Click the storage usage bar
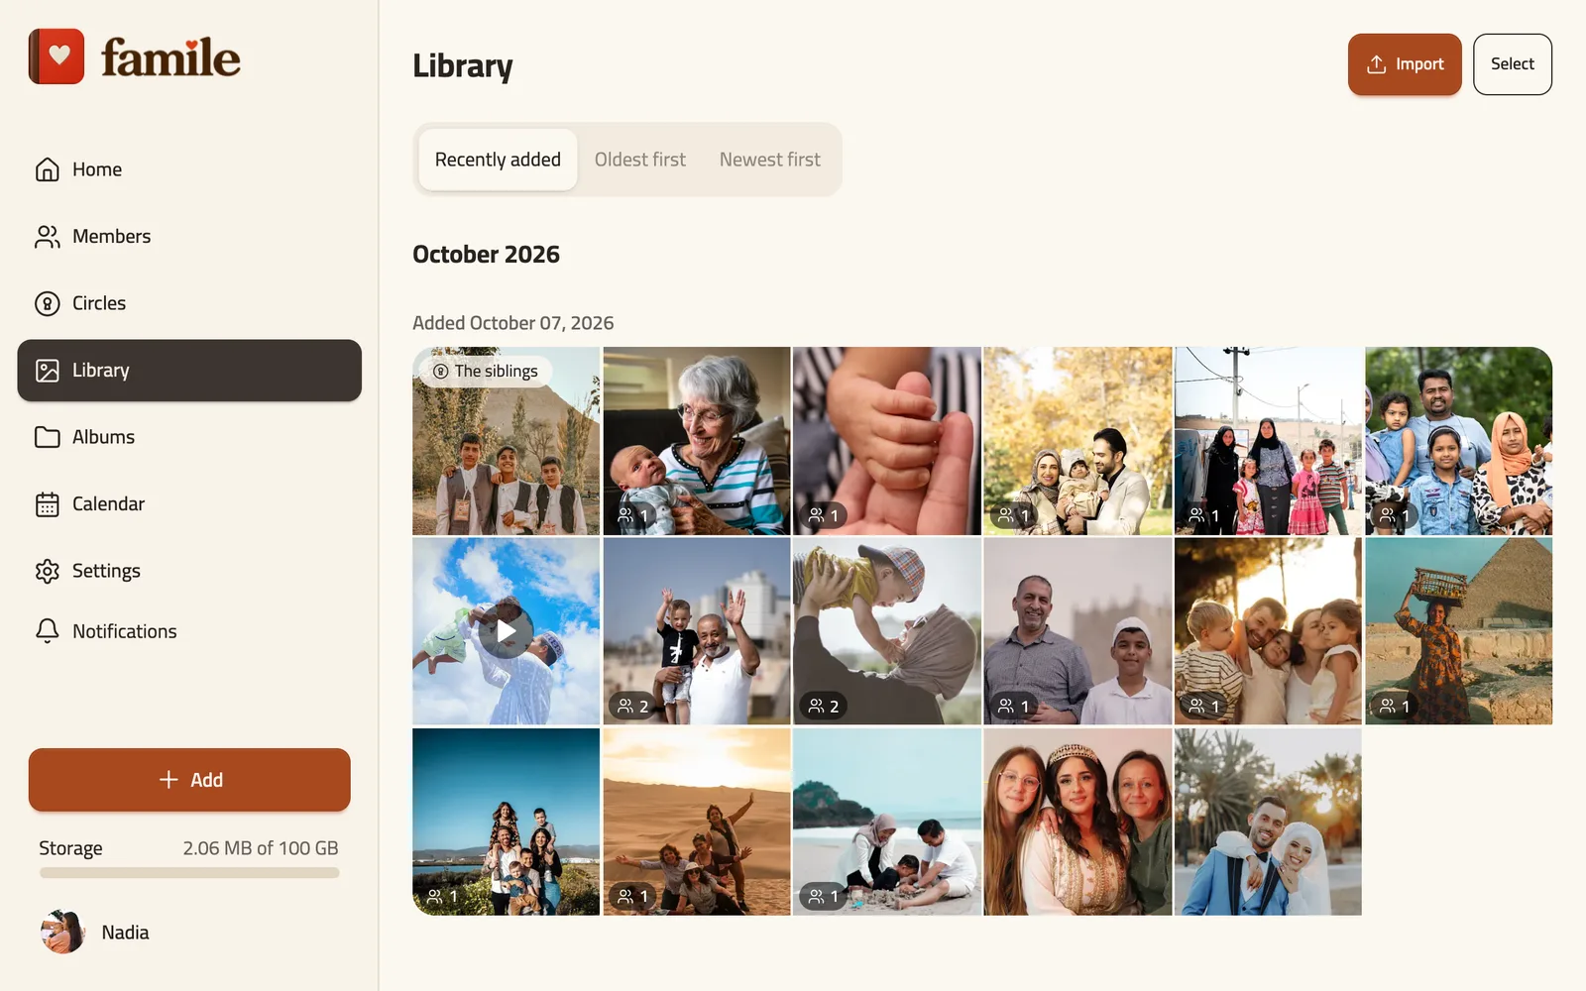 coord(189,873)
